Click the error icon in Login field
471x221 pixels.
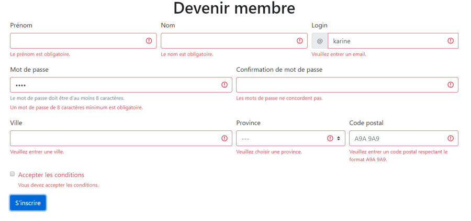click(x=450, y=41)
